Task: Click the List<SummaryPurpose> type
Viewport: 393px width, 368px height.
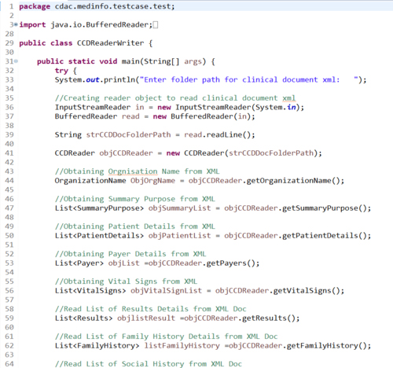Action: 99,208
